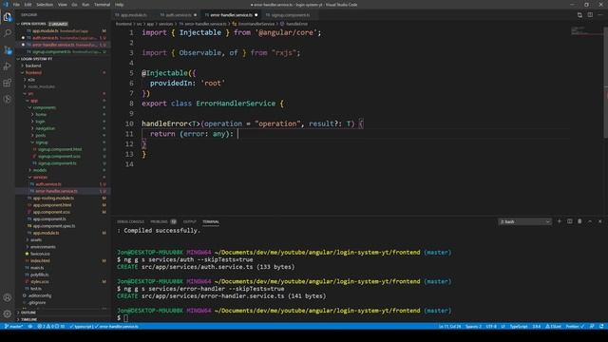Click the UTF-8 encoding indicator
Screen dimensions: 608x342
point(491,327)
